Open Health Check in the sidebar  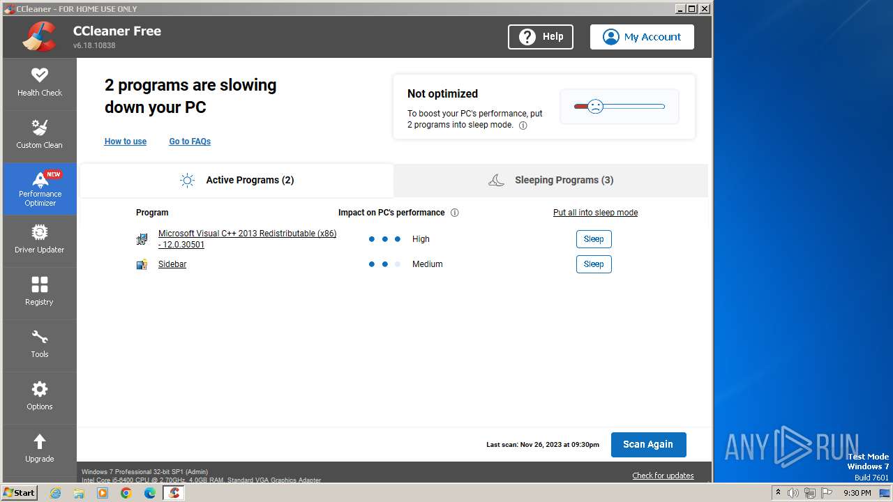tap(40, 84)
